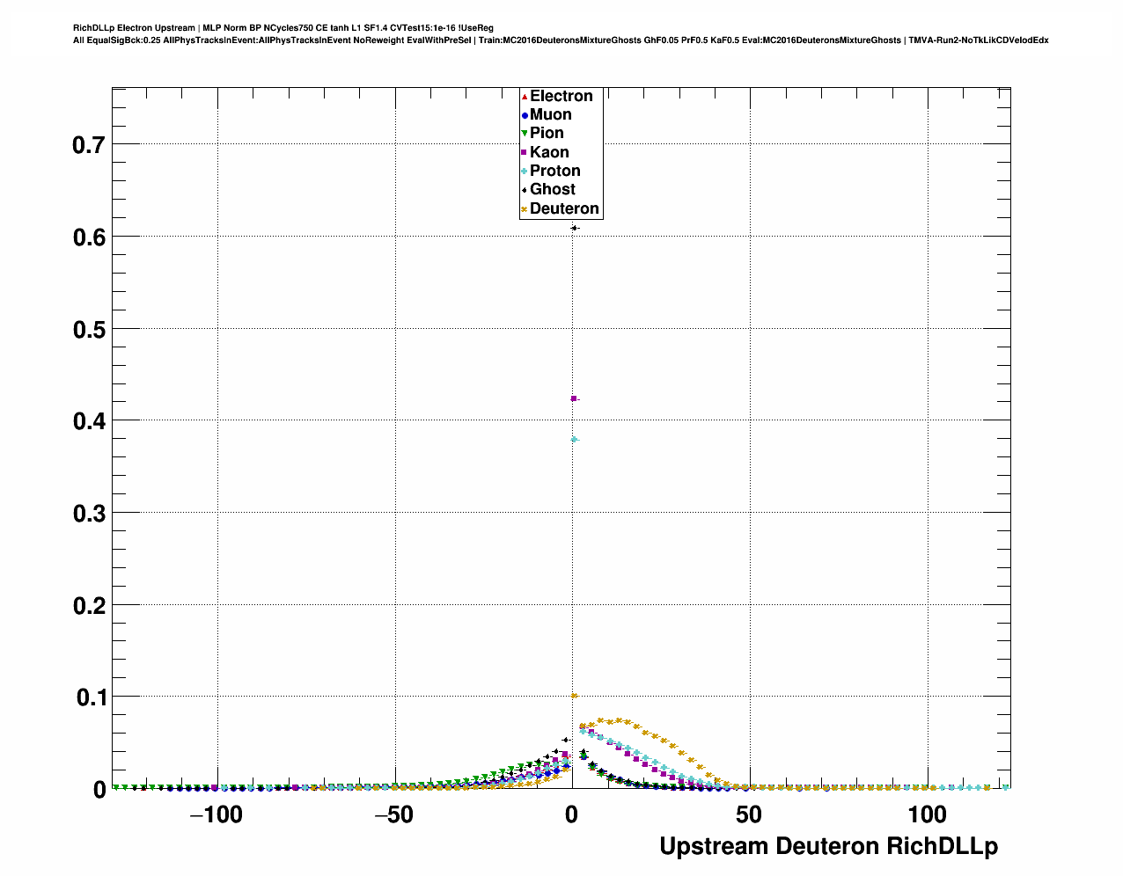Select the 100 x-axis tick label
This screenshot has height=876, width=1123.
point(928,815)
